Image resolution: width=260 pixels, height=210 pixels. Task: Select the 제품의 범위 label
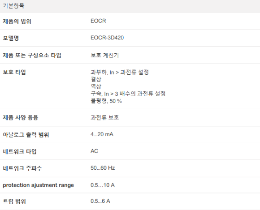17,21
